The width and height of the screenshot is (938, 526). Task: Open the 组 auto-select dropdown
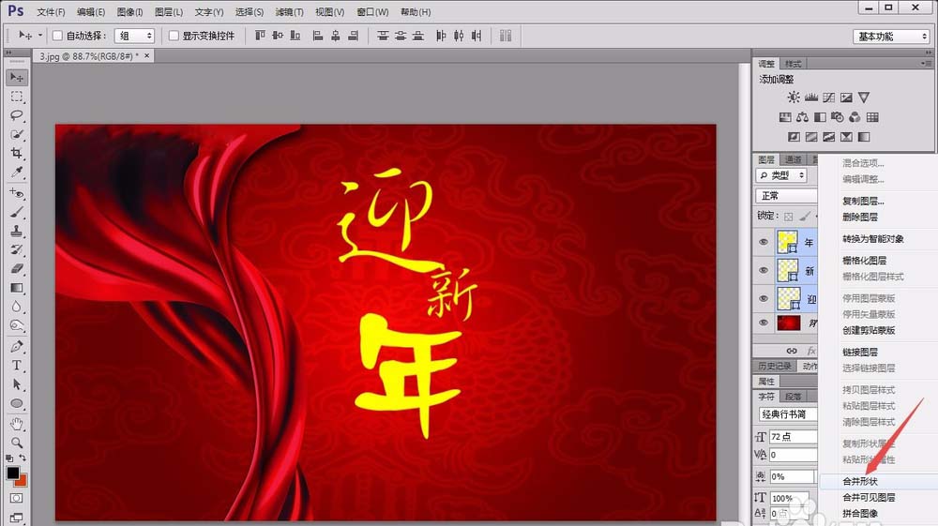[134, 36]
